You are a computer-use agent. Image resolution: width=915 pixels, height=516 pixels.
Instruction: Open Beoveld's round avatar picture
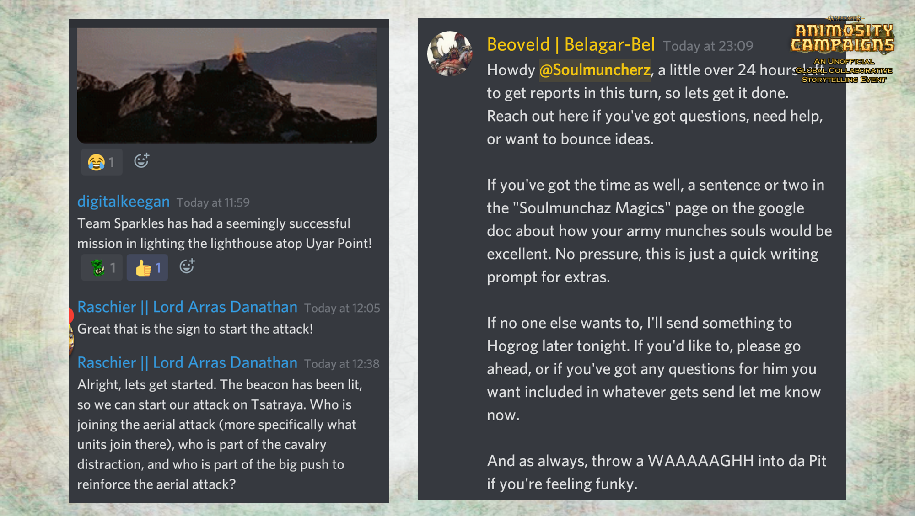[x=450, y=53]
